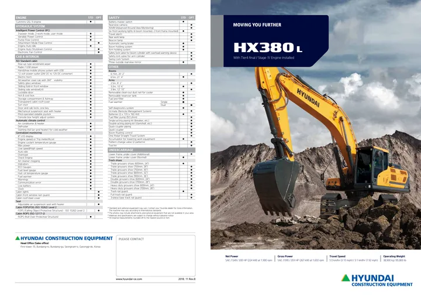
Task: Click the 'Pump Flow Control' row
Action: coord(59,40)
